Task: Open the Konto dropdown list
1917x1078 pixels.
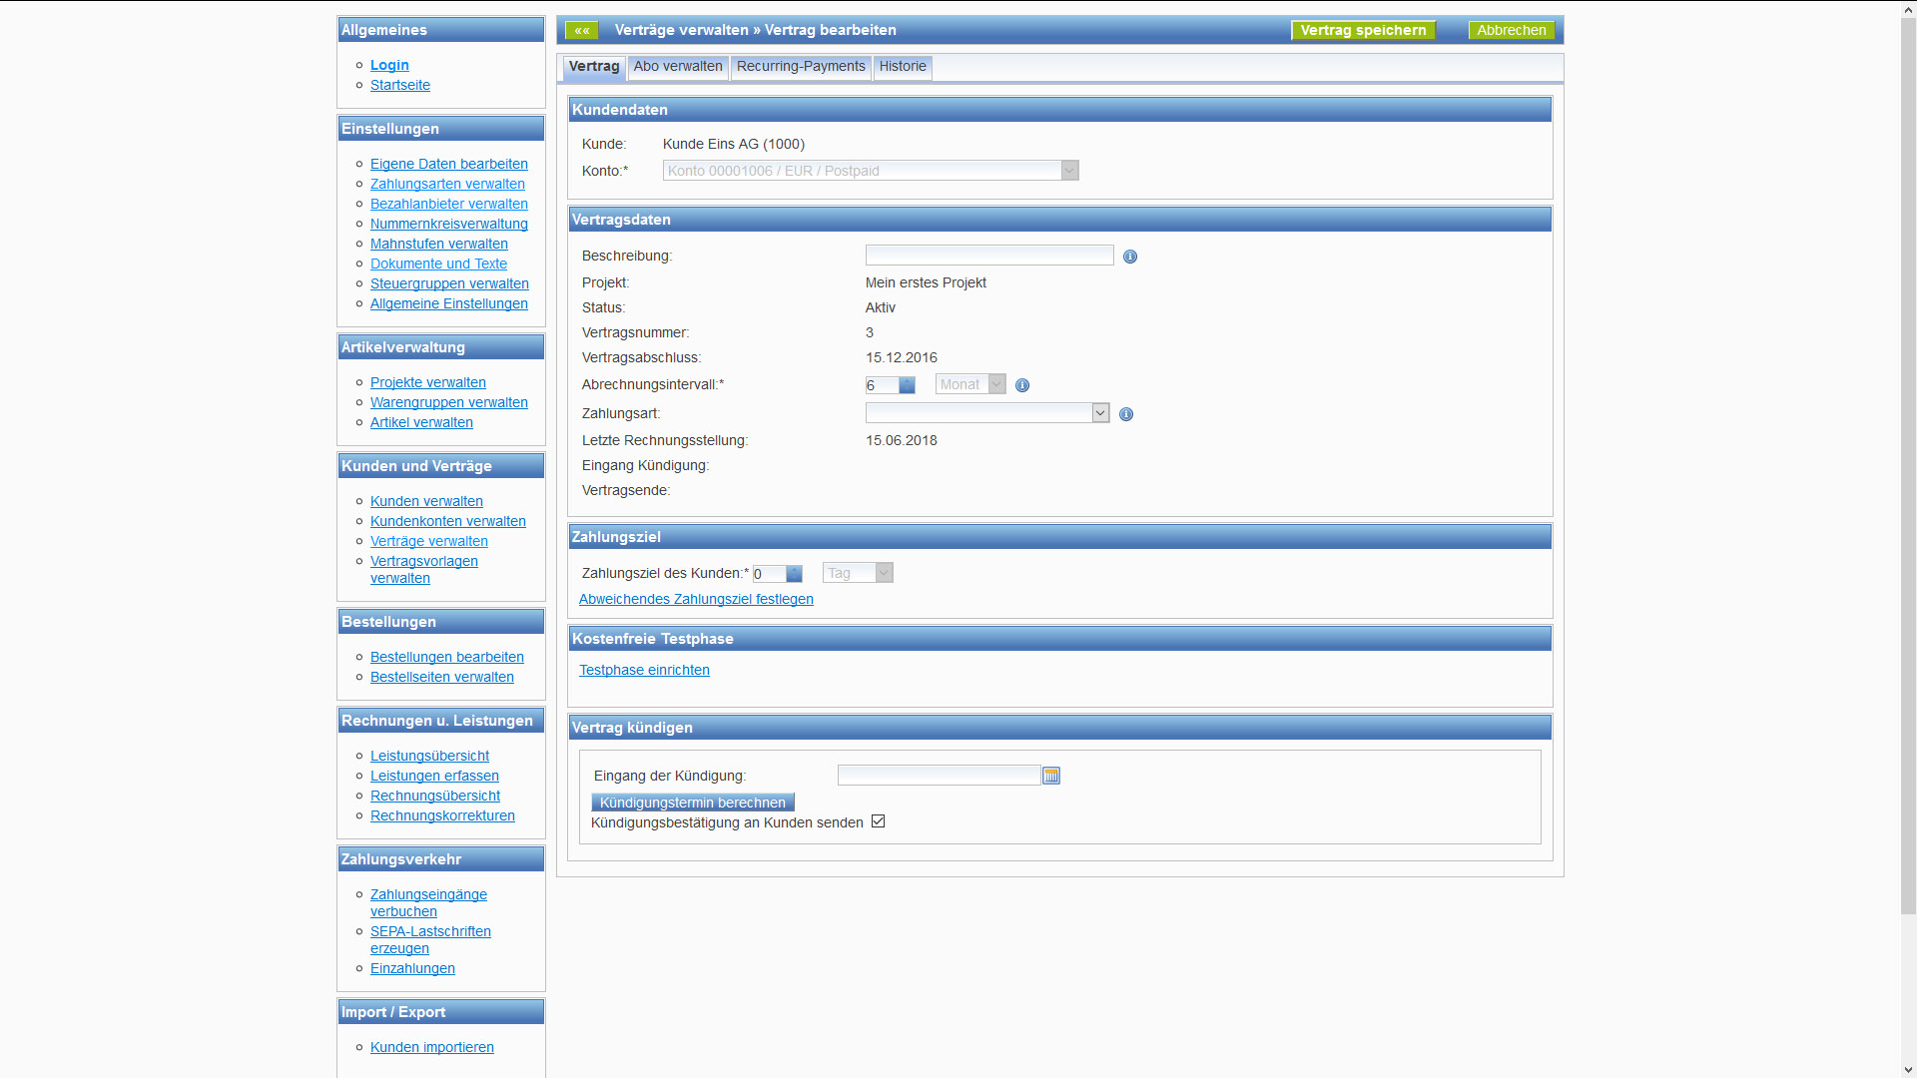Action: coord(1069,171)
